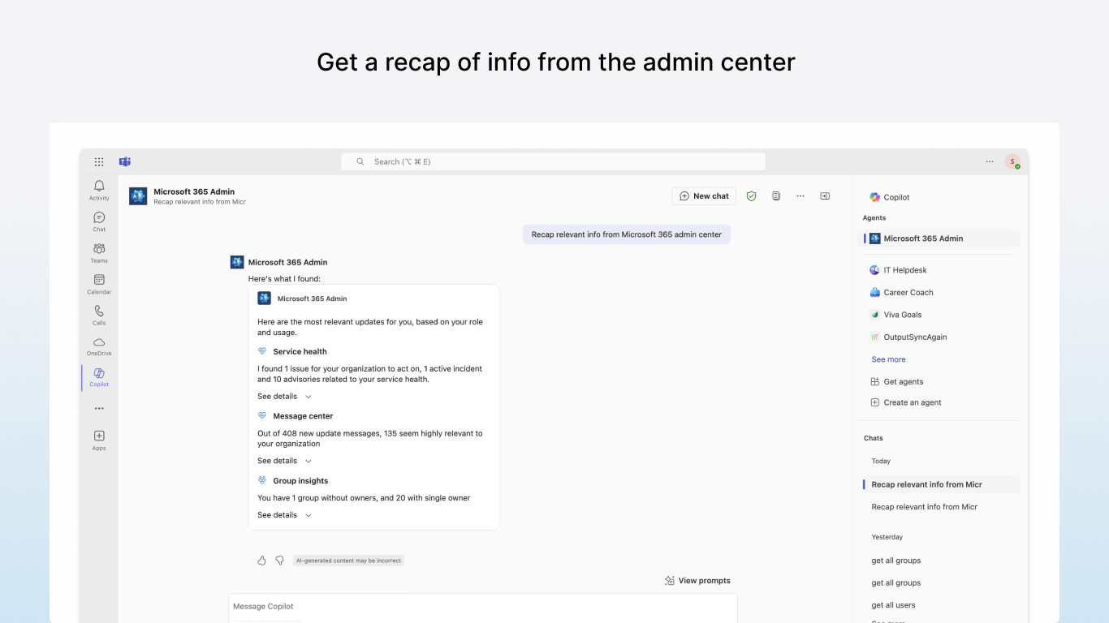Open selected chat Recap relevant info from Micr

[x=940, y=484]
